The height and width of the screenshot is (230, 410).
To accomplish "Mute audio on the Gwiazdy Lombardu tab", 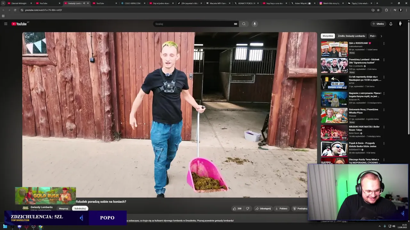I will 84,3.
